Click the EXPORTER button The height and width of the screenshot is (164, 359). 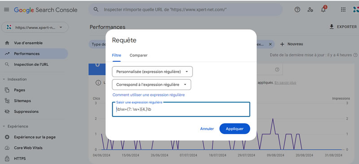[343, 27]
